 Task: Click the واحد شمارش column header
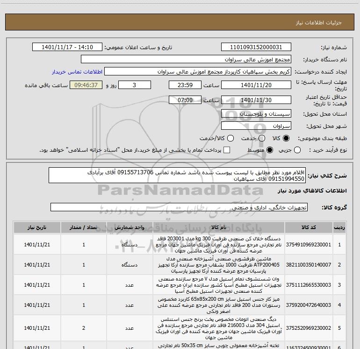(130, 227)
